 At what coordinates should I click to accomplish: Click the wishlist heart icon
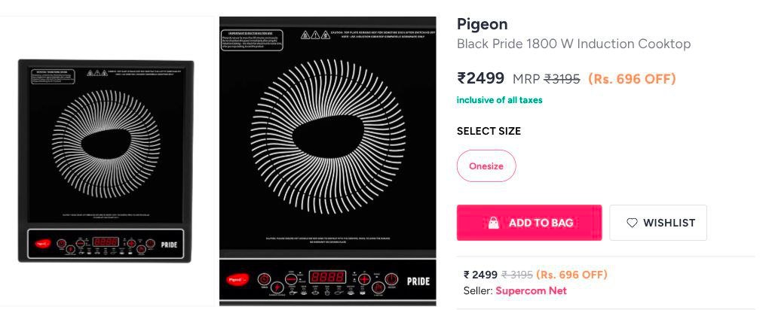(632, 223)
